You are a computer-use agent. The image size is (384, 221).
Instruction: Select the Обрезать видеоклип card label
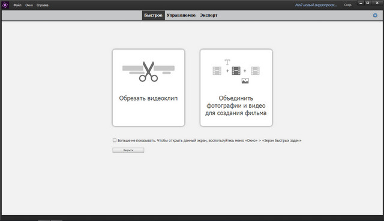pos(148,98)
